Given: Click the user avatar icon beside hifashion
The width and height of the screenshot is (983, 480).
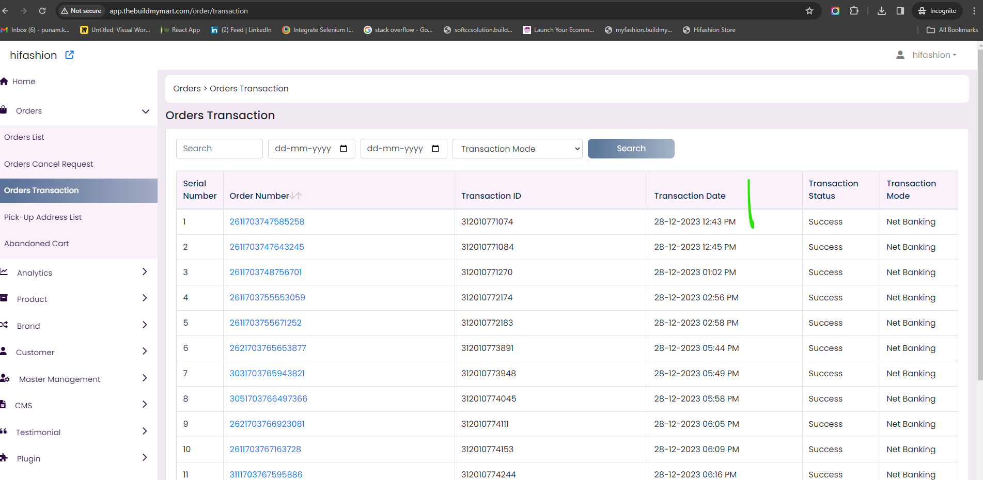Looking at the screenshot, I should click(900, 55).
